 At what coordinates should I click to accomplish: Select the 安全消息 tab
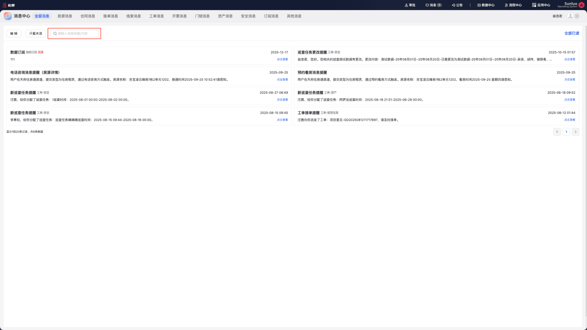(248, 16)
